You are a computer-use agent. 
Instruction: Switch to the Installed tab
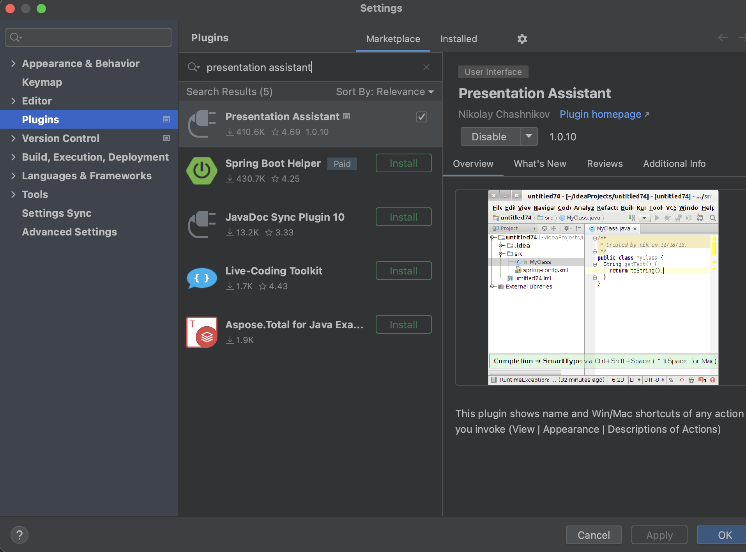[459, 39]
